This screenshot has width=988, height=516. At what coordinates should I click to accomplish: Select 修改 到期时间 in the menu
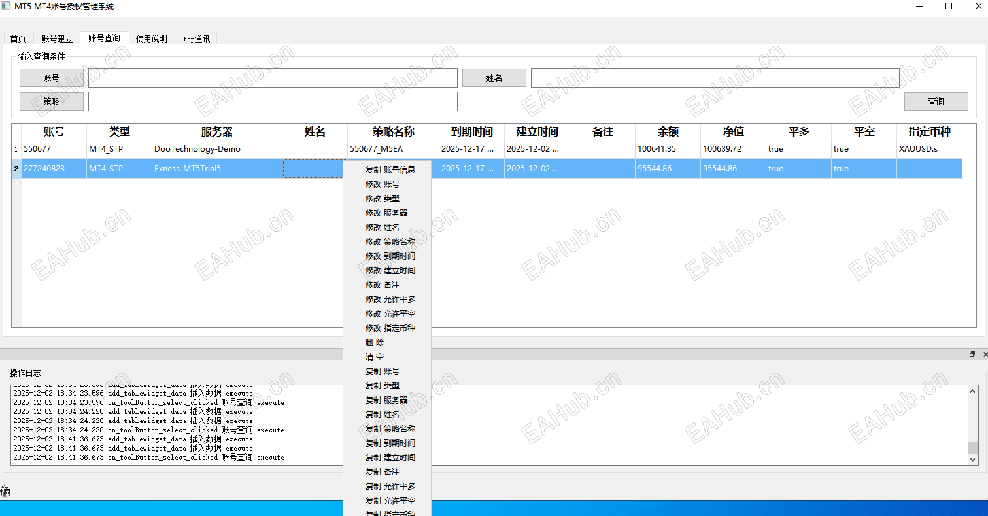(387, 256)
